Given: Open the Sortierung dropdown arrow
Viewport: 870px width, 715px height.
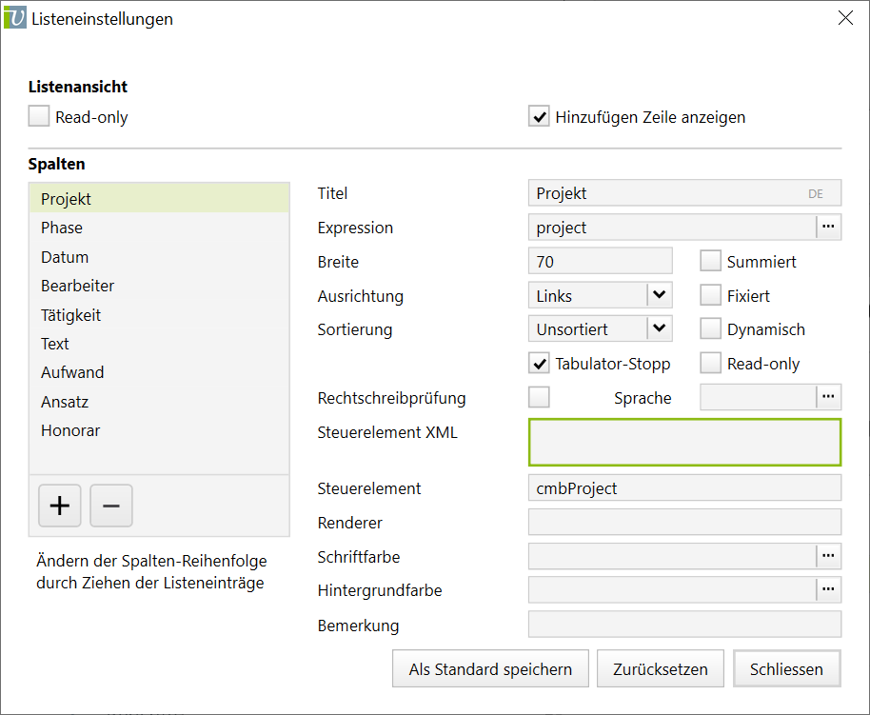Looking at the screenshot, I should click(x=660, y=329).
